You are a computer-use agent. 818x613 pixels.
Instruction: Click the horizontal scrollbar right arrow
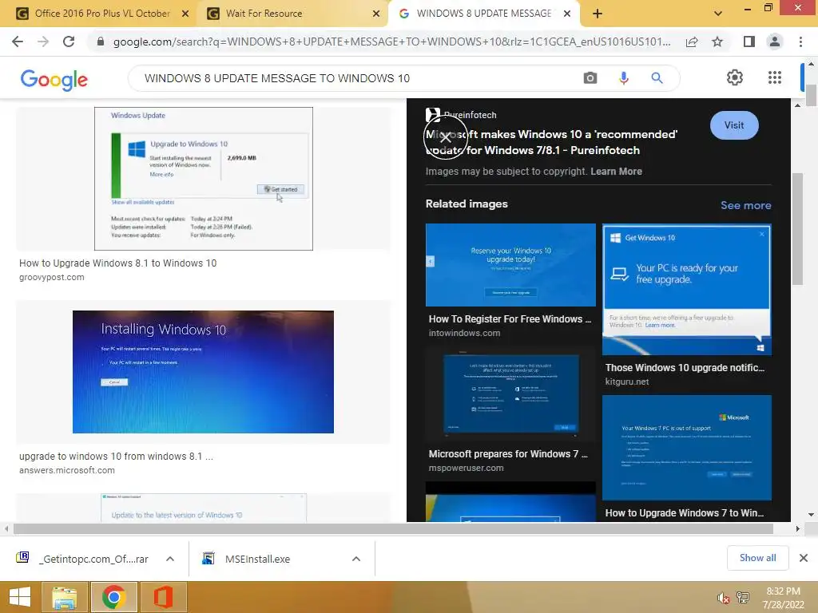(x=797, y=528)
